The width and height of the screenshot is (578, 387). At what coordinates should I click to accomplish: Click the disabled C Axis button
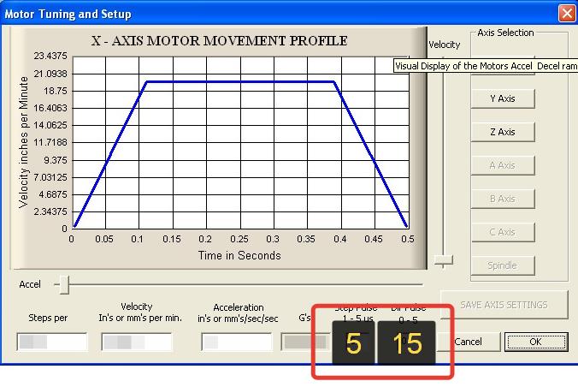click(x=503, y=232)
